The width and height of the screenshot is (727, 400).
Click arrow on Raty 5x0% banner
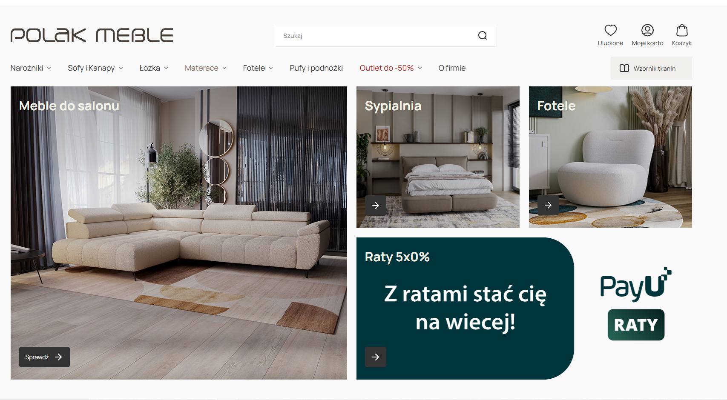(376, 357)
